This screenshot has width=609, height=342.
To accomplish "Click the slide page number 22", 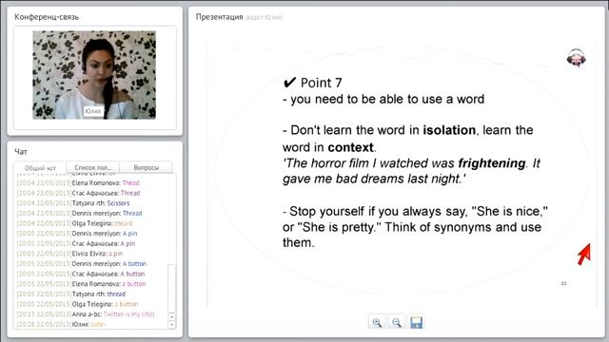I will (x=563, y=283).
